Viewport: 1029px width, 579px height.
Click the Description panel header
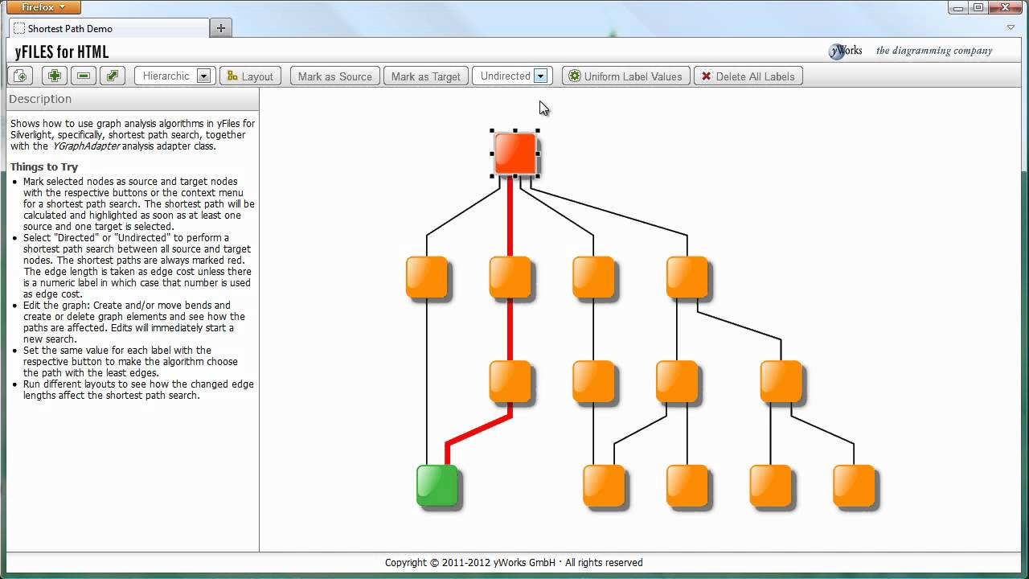[133, 99]
